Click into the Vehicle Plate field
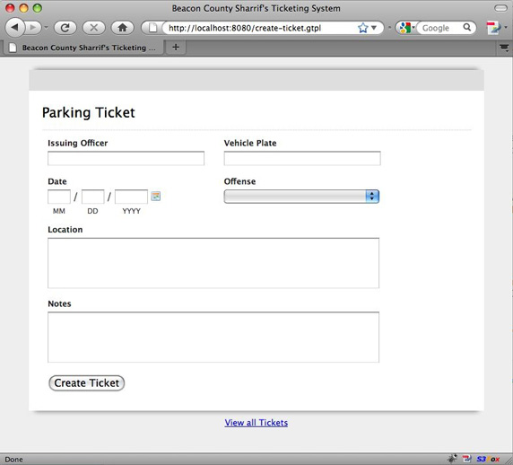This screenshot has height=465, width=513. coord(302,159)
